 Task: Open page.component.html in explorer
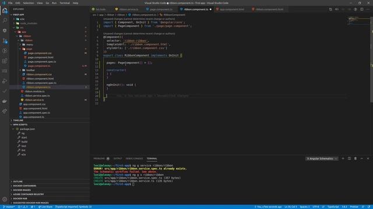click(40, 57)
